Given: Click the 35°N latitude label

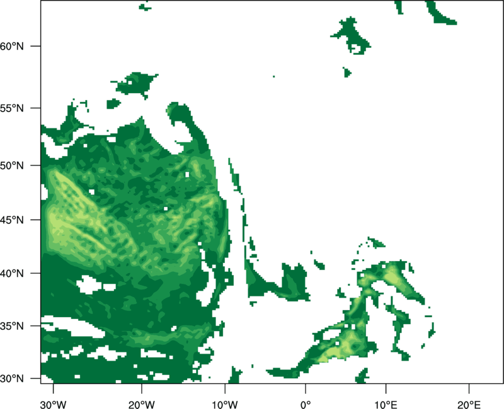Looking at the screenshot, I should coord(11,326).
